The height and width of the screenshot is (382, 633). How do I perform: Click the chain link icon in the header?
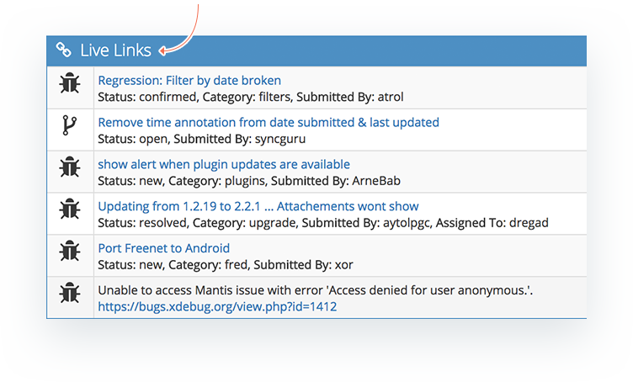pyautogui.click(x=63, y=50)
